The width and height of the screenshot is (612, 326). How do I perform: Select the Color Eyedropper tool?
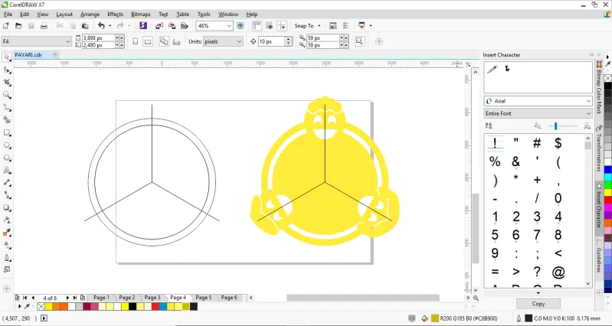click(7, 233)
